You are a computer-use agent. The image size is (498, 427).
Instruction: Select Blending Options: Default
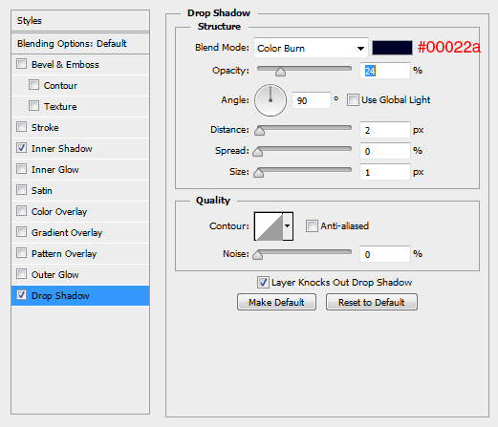[x=80, y=43]
